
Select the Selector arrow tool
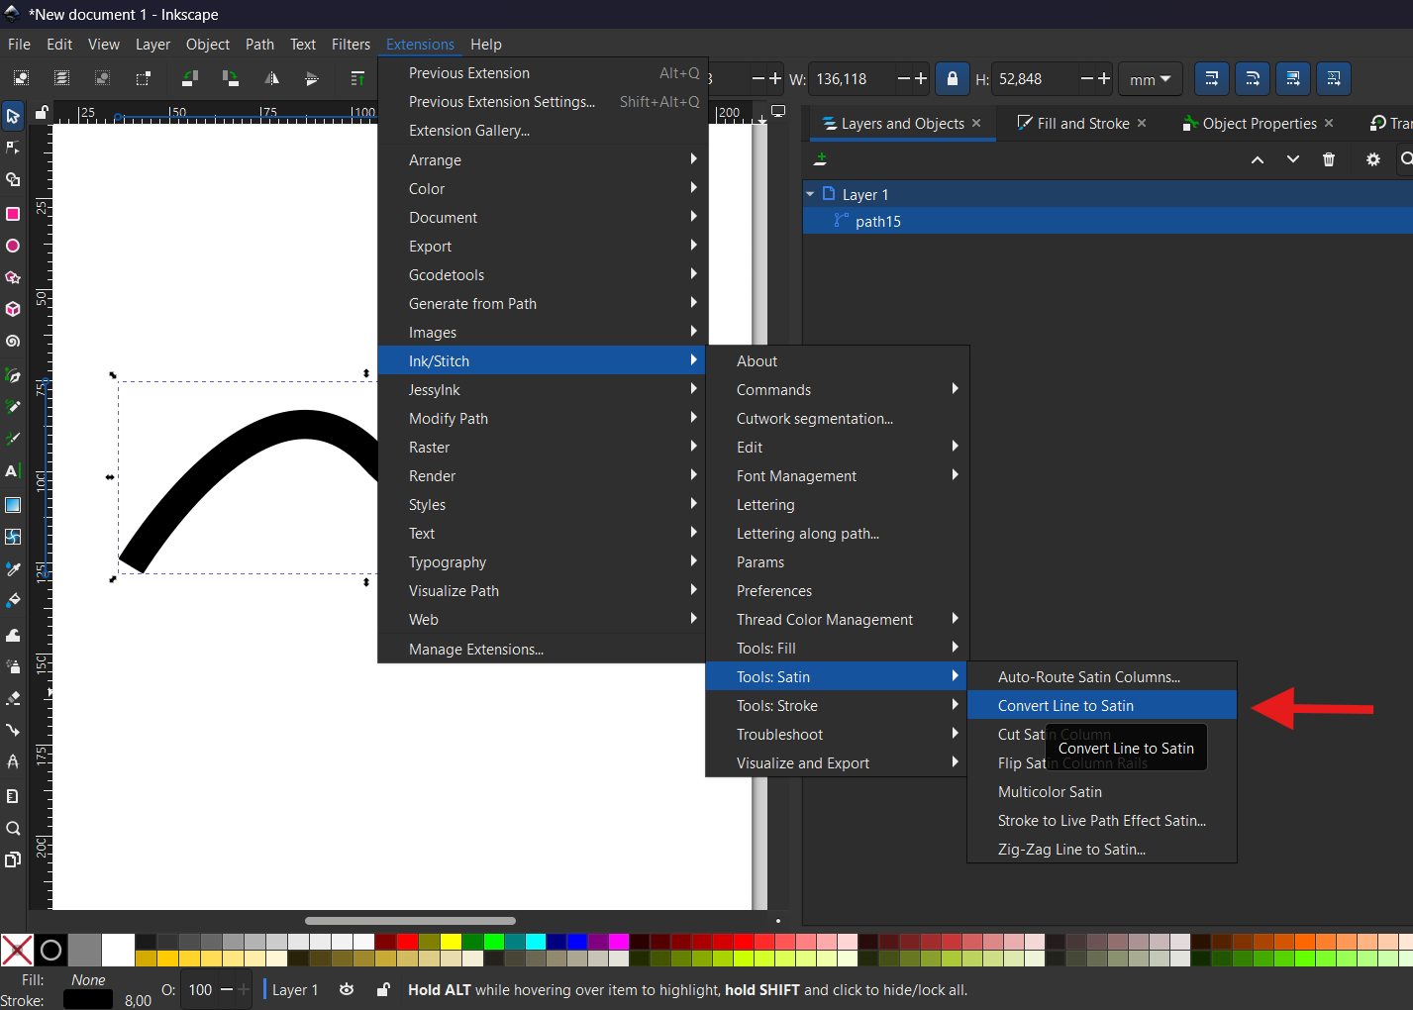13,116
